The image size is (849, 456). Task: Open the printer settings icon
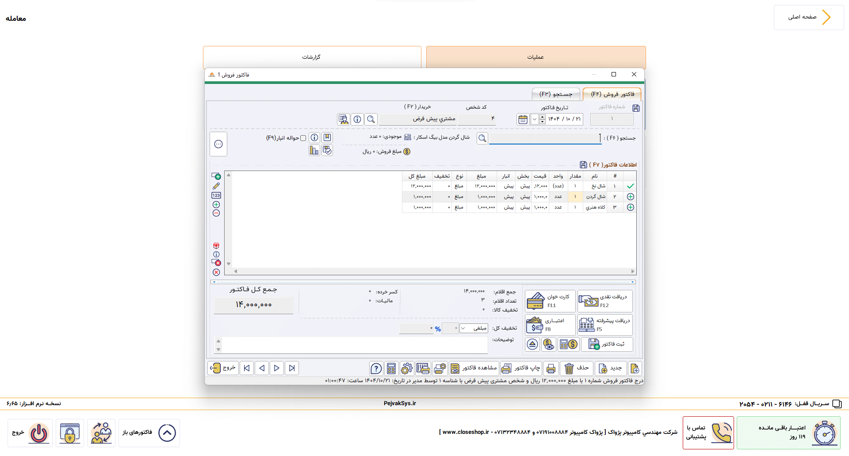[x=440, y=369]
